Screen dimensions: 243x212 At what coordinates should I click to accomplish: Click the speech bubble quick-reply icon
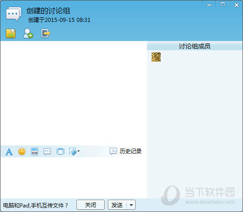(x=47, y=151)
